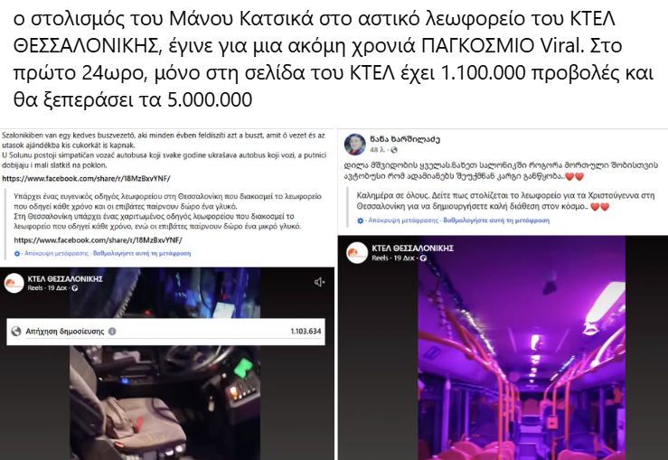This screenshot has height=460, width=668.
Task: Click the KTEL avatar on left reel
Action: pos(14,283)
